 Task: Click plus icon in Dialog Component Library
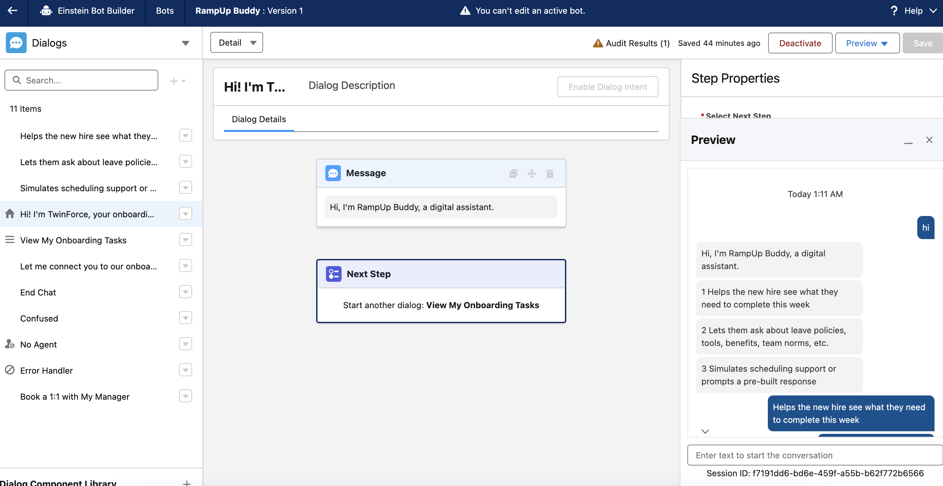pyautogui.click(x=187, y=483)
